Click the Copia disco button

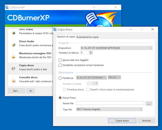click(122, 121)
